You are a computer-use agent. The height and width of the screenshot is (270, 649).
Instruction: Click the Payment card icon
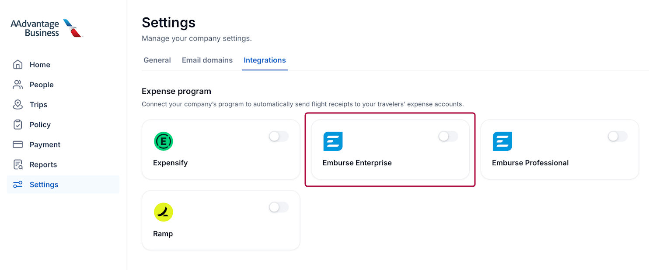(x=18, y=144)
